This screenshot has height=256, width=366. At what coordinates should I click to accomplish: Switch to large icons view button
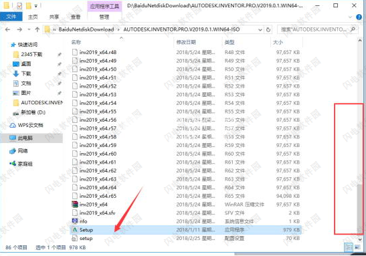pos(357,247)
